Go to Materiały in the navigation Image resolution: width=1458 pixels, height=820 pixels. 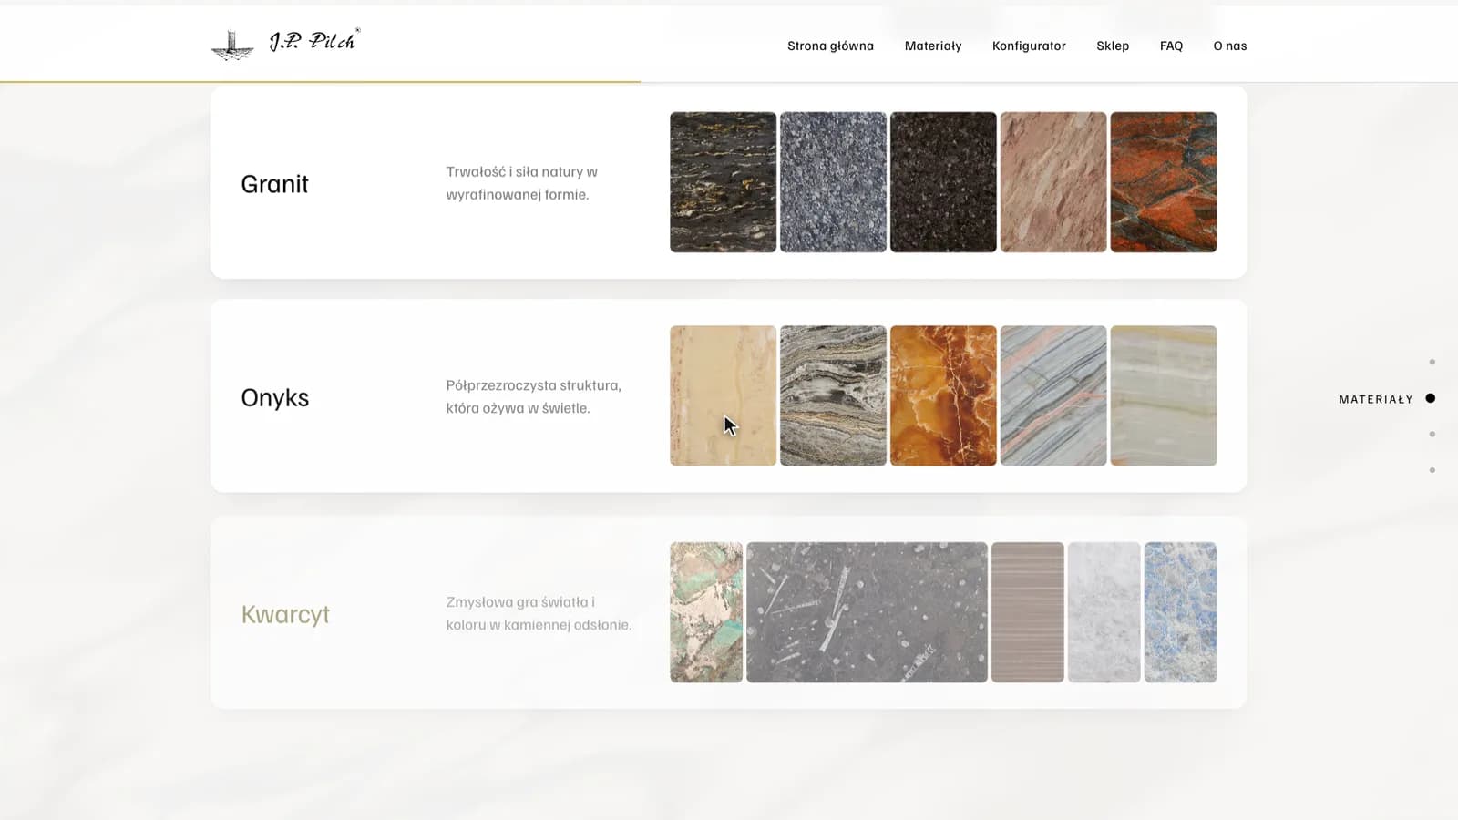tap(932, 46)
